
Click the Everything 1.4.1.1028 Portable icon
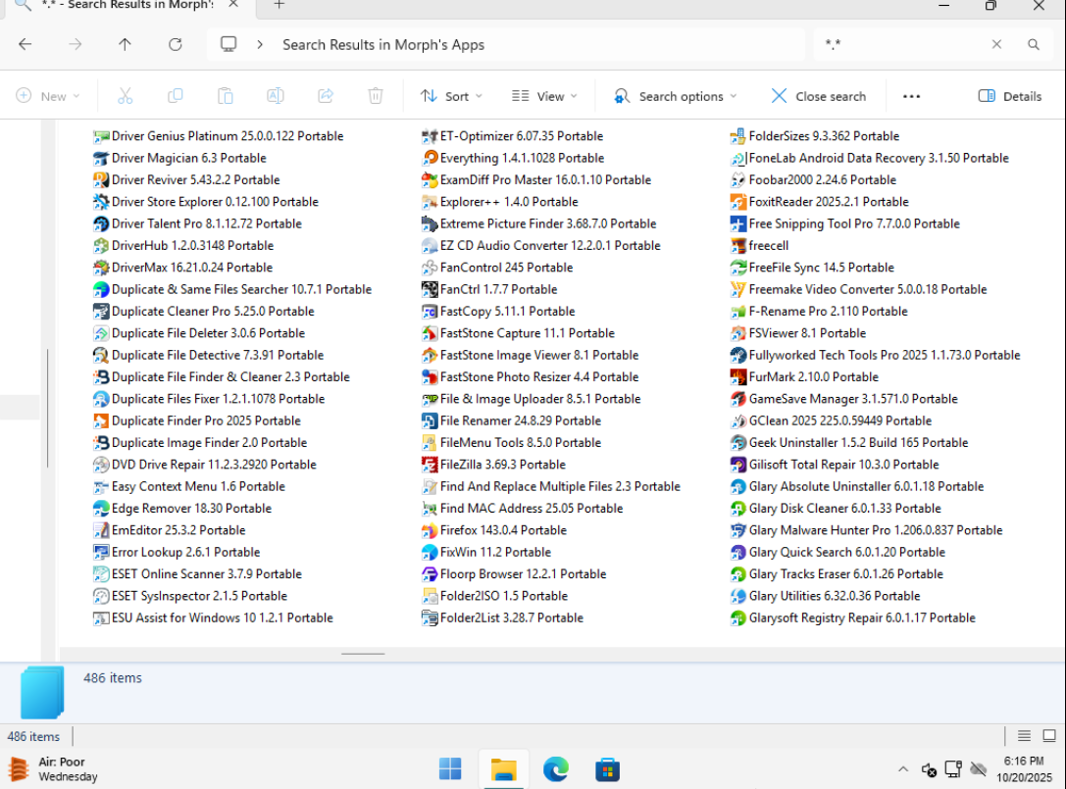(x=430, y=158)
